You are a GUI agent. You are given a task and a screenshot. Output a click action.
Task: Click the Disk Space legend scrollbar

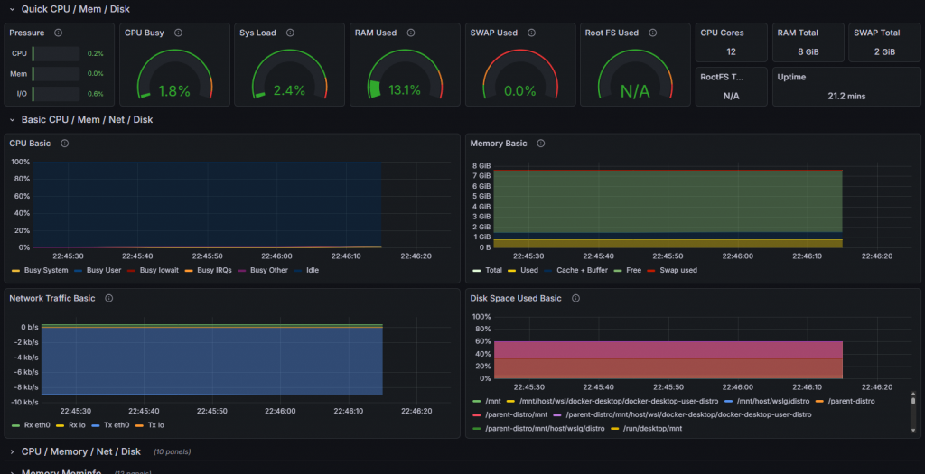click(x=914, y=399)
